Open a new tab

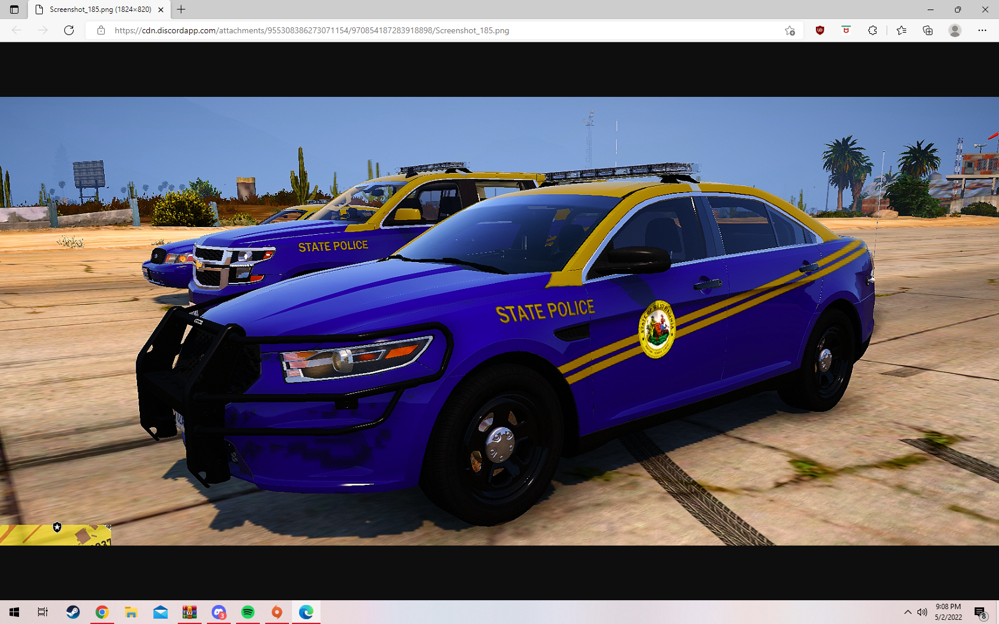click(181, 10)
